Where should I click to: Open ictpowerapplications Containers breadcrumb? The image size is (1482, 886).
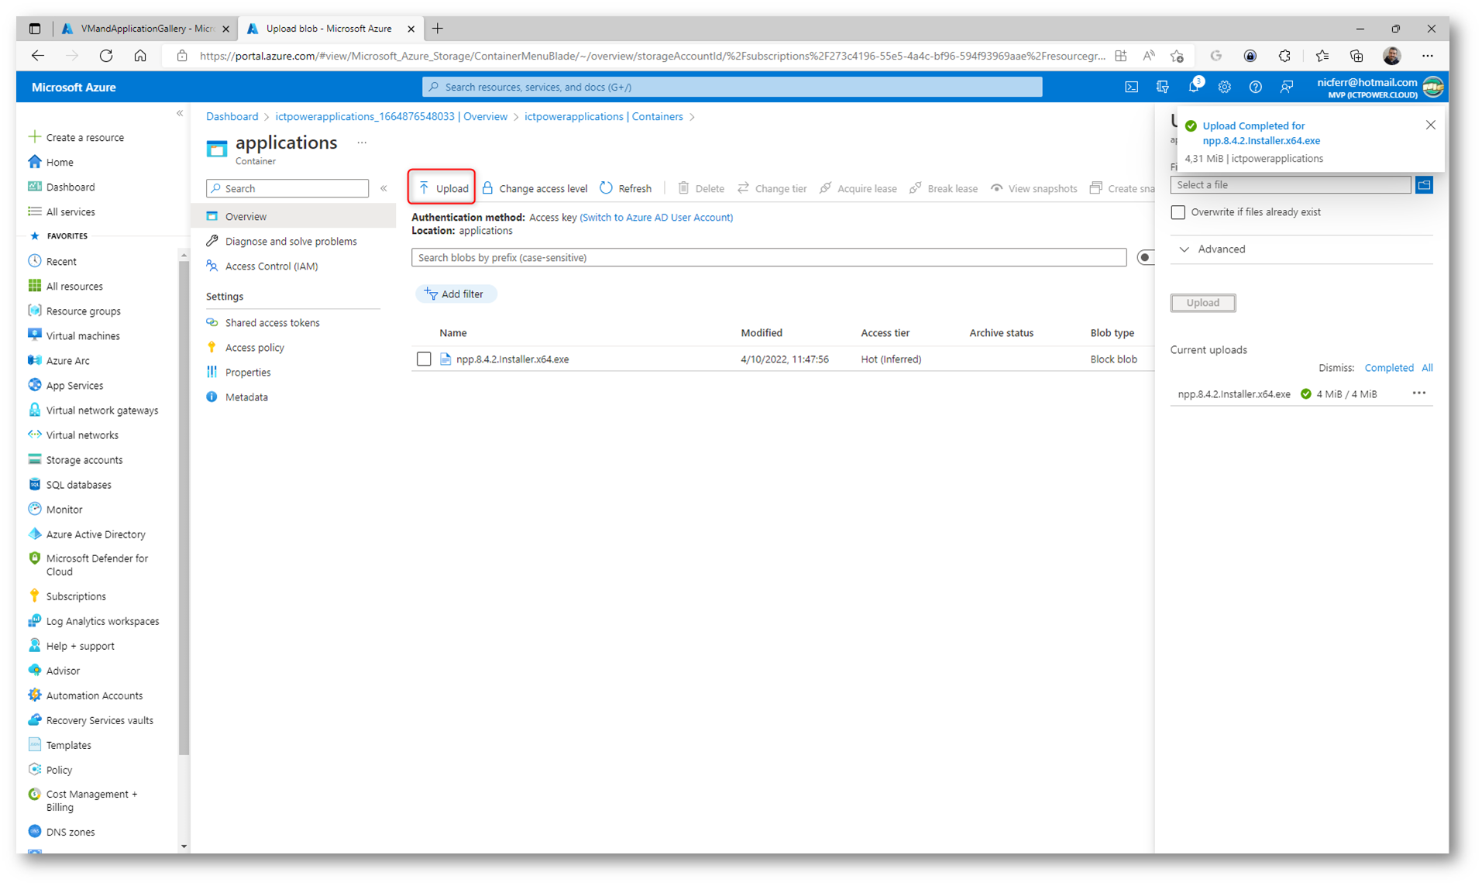pyautogui.click(x=603, y=116)
